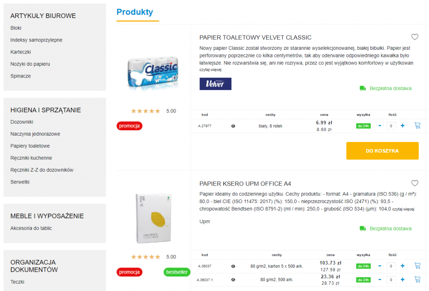Screen dimensions: 429x291
Task: Show details via eye icon for A.27977
Action: point(233,126)
